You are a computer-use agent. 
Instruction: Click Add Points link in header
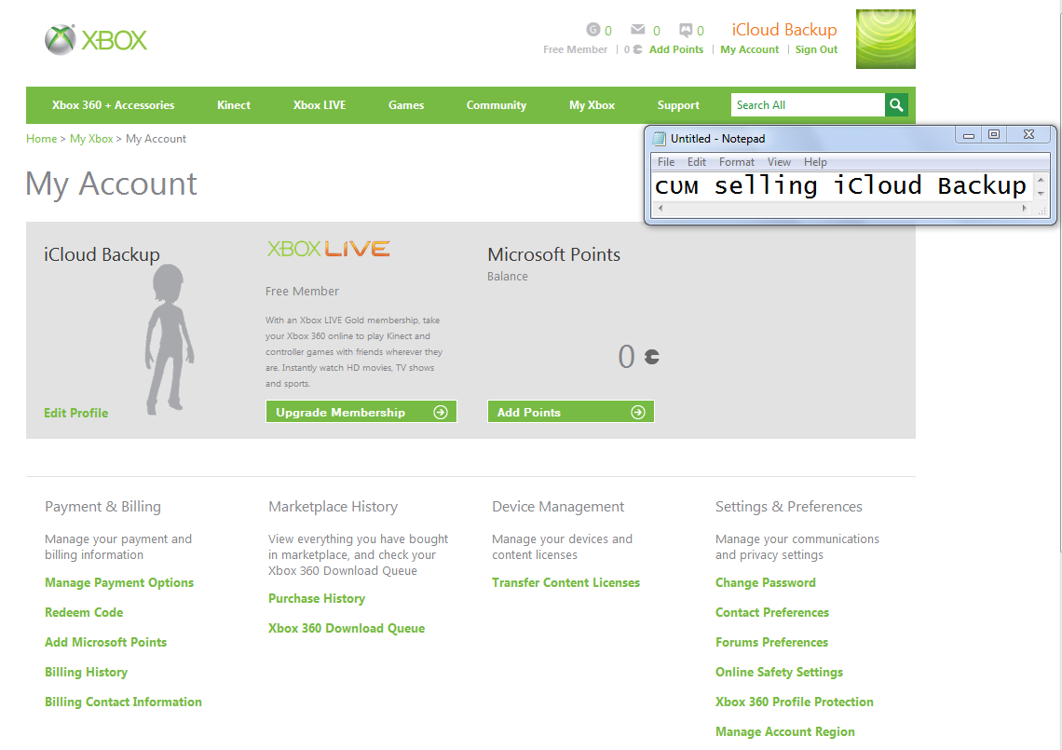click(676, 49)
